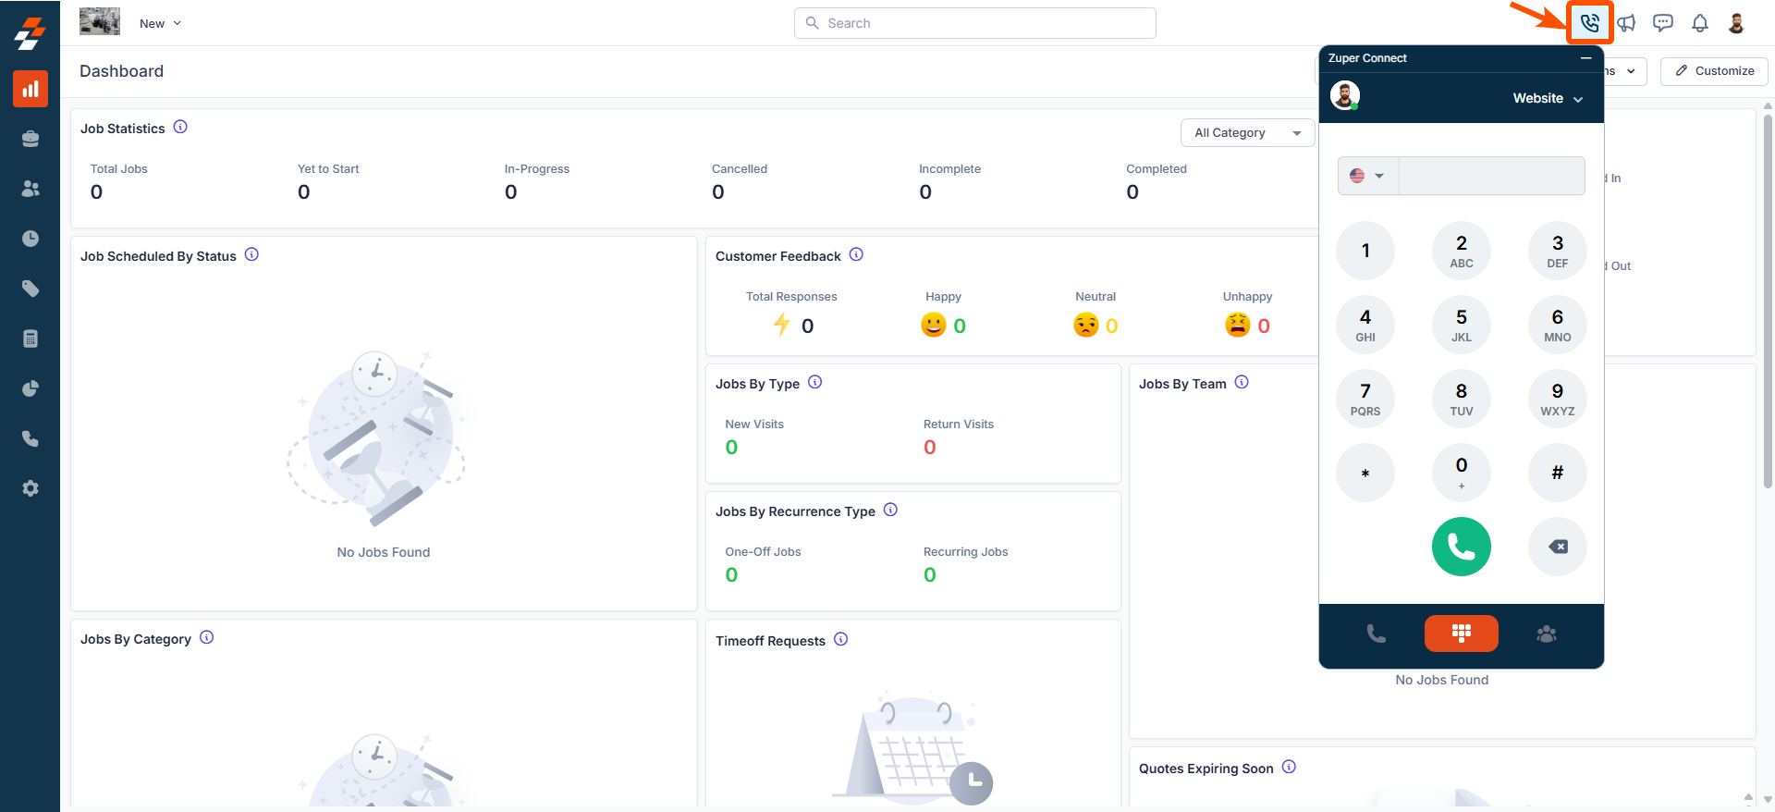Open the phone calls icon in sidebar
The width and height of the screenshot is (1775, 812).
[x=31, y=438]
